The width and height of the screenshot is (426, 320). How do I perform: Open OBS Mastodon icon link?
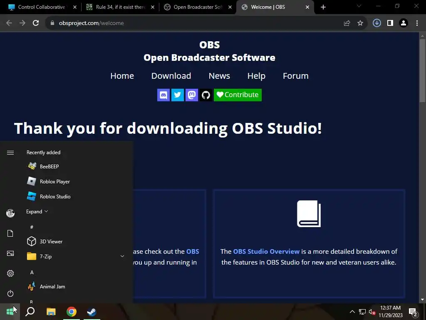191,95
